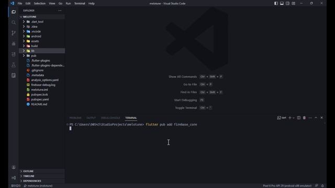
Task: Expand the lib folder
Action: click(x=42, y=51)
